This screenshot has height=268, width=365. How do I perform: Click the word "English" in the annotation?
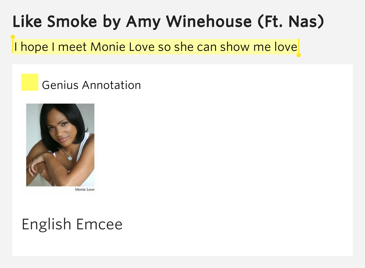coord(46,224)
